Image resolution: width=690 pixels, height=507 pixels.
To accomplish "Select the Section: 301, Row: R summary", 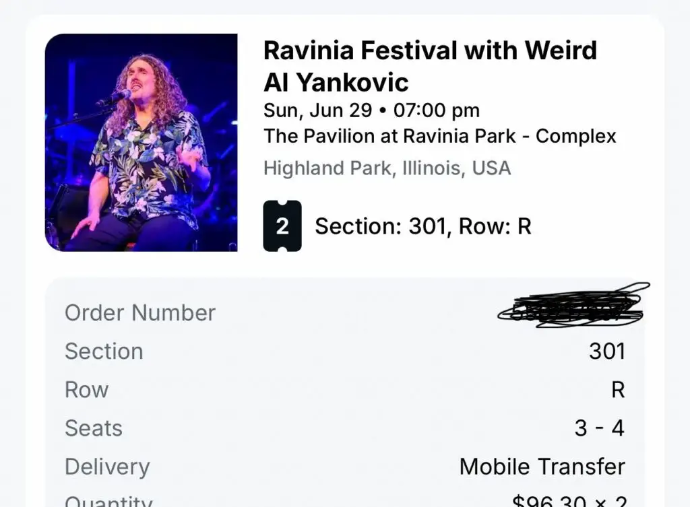I will (423, 226).
